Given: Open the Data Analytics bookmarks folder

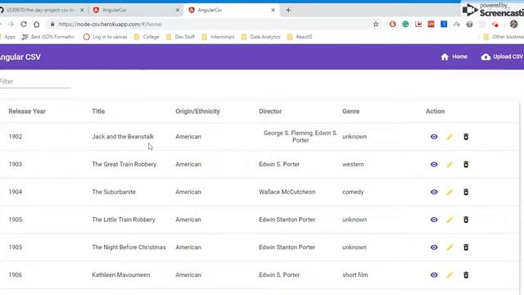Looking at the screenshot, I should pyautogui.click(x=260, y=37).
